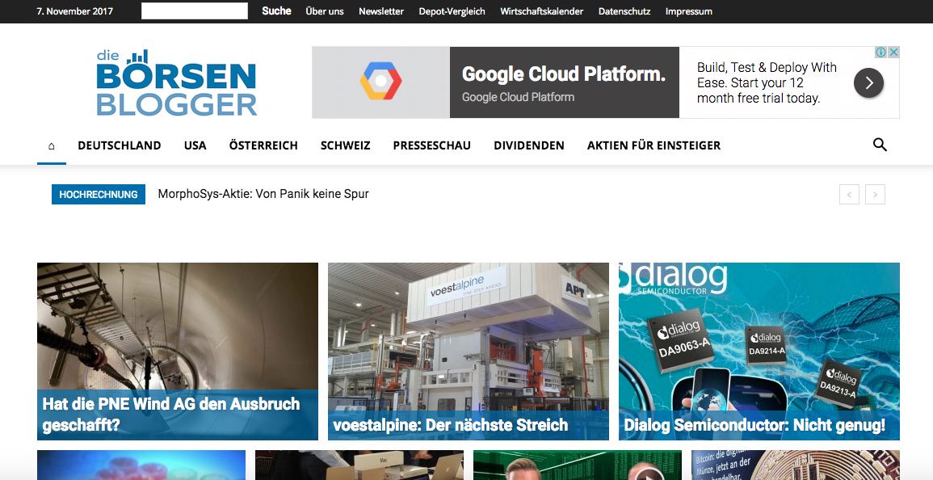933x480 pixels.
Task: Open the magnifier search icon in navigation
Action: (x=880, y=145)
